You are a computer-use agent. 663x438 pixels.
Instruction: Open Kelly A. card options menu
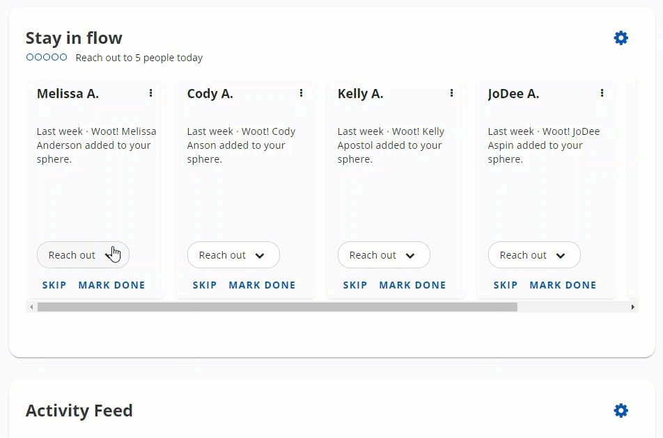tap(451, 93)
